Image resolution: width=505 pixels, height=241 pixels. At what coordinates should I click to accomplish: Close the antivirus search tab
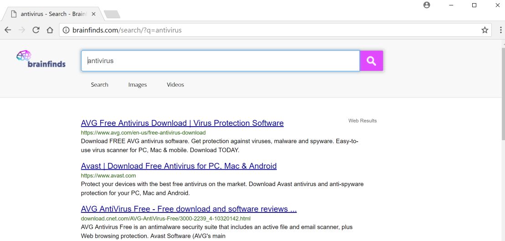(94, 14)
